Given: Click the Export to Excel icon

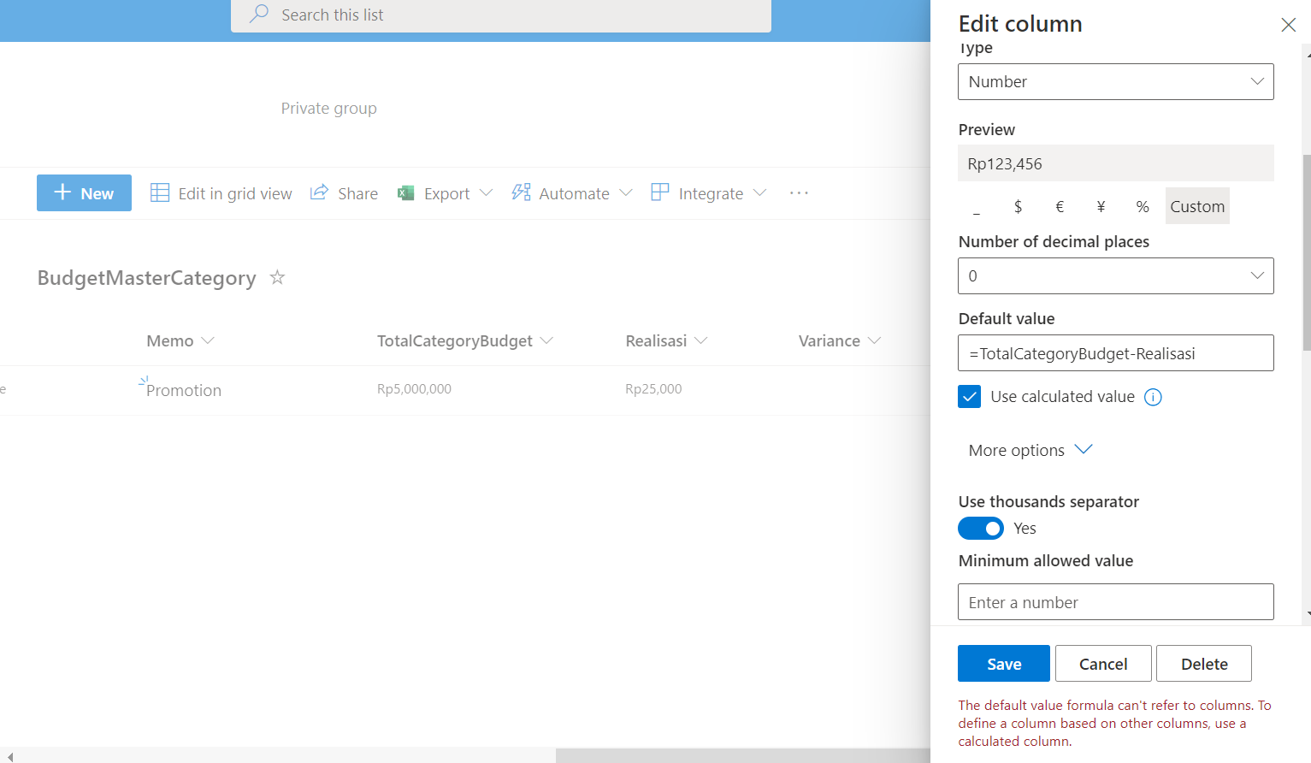Looking at the screenshot, I should click(406, 192).
